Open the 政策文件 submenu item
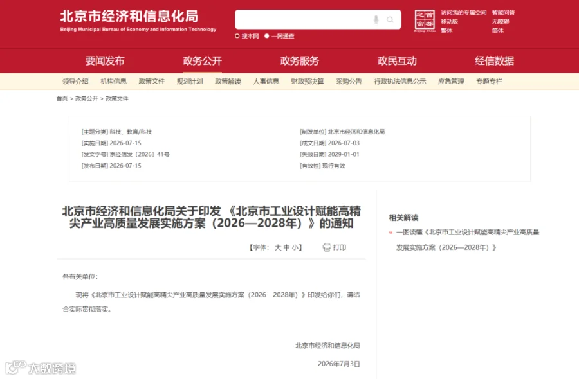 [152, 81]
